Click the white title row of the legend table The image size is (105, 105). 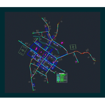tap(62, 73)
